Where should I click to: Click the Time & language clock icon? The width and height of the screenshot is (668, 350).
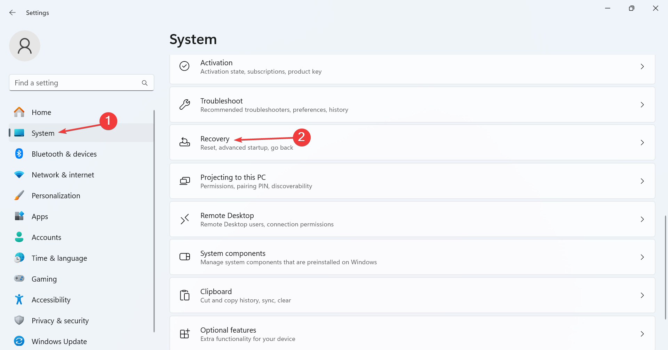pos(19,258)
